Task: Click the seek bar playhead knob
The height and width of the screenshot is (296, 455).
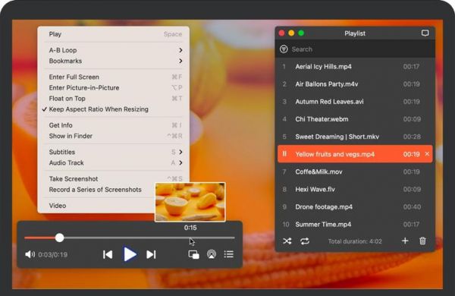Action: click(x=59, y=238)
